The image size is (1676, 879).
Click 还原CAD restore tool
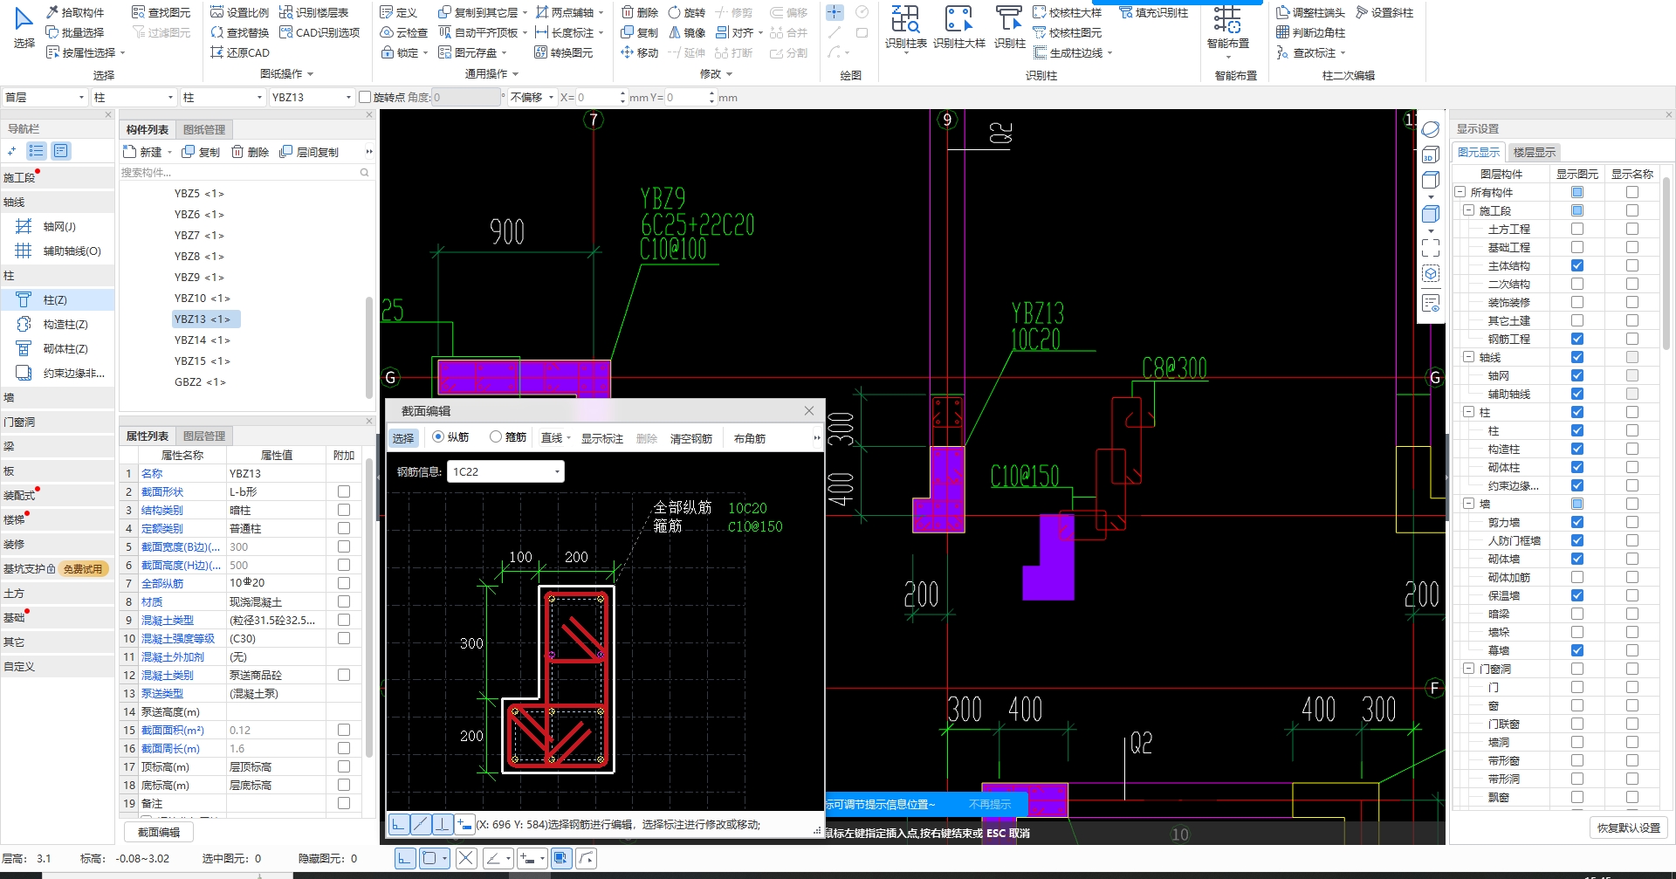pos(240,52)
